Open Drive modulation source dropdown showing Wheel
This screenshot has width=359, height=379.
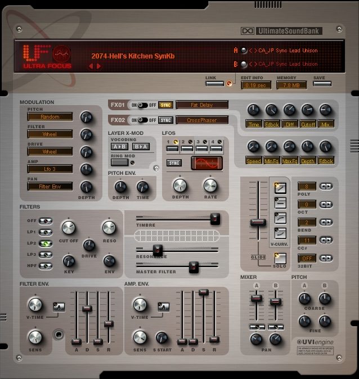point(50,152)
